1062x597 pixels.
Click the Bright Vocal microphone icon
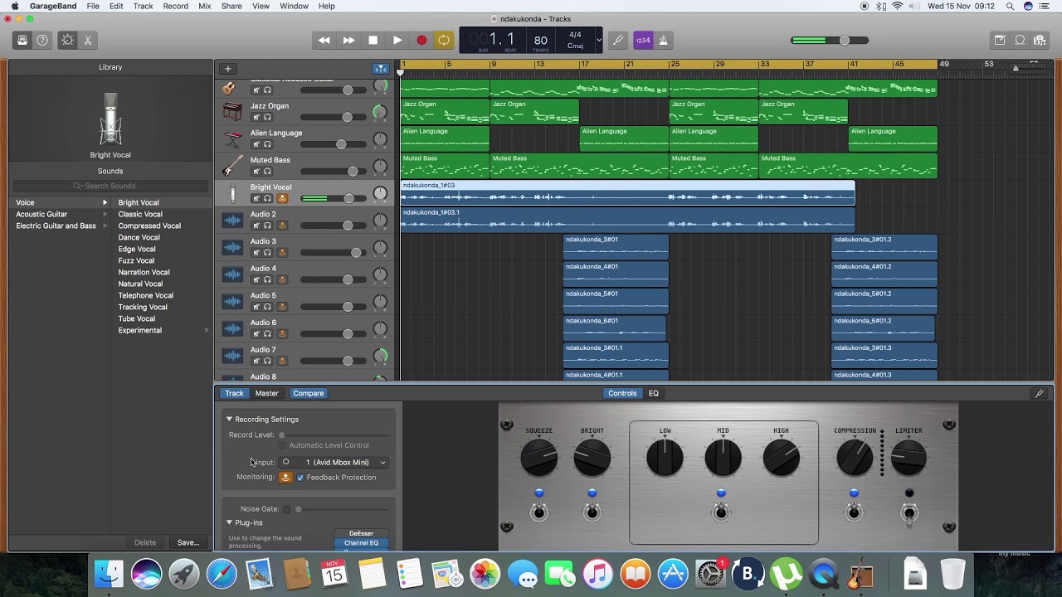(x=231, y=192)
